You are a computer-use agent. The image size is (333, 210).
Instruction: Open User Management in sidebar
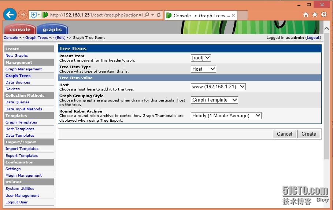(x=22, y=196)
